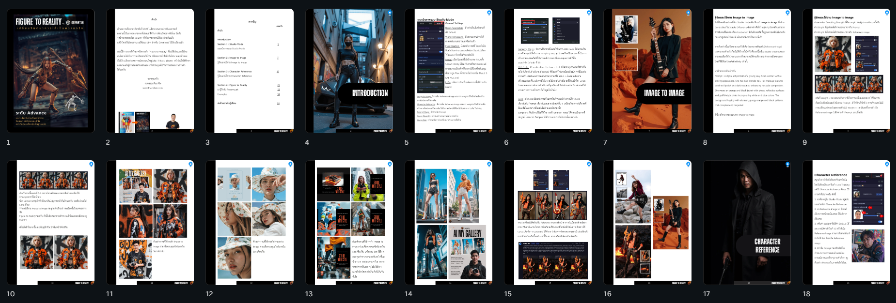Screen dimensions: 896x303
Task: Click the blue badge icon on page 18
Action: click(x=887, y=165)
